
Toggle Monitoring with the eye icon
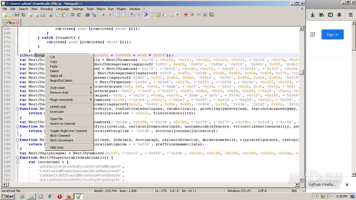[x=177, y=15]
